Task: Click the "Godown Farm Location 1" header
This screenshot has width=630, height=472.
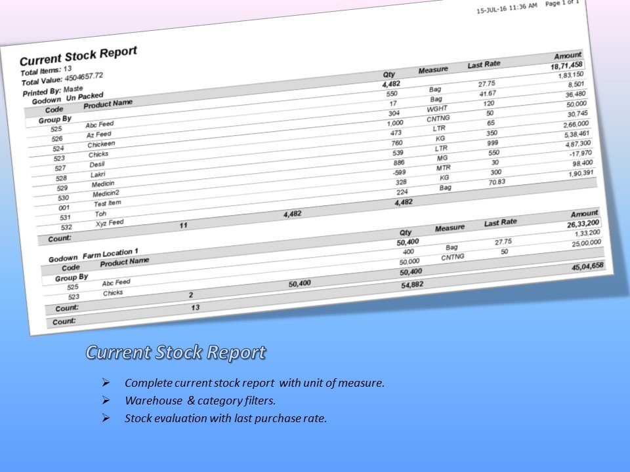Action: coord(93,255)
